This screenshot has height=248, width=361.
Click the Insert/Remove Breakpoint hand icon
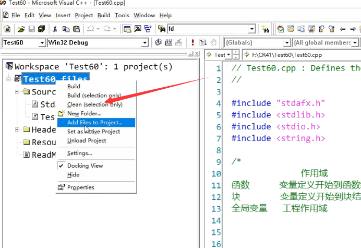pos(213,43)
